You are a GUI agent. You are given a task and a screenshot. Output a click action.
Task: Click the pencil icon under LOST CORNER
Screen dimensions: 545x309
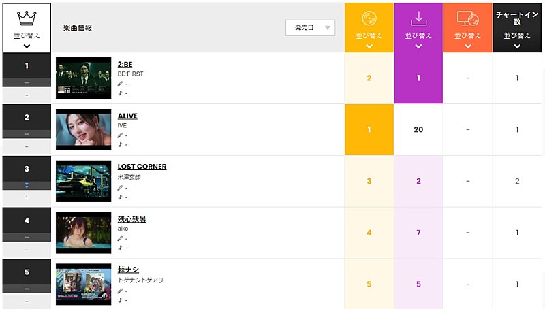pos(121,187)
